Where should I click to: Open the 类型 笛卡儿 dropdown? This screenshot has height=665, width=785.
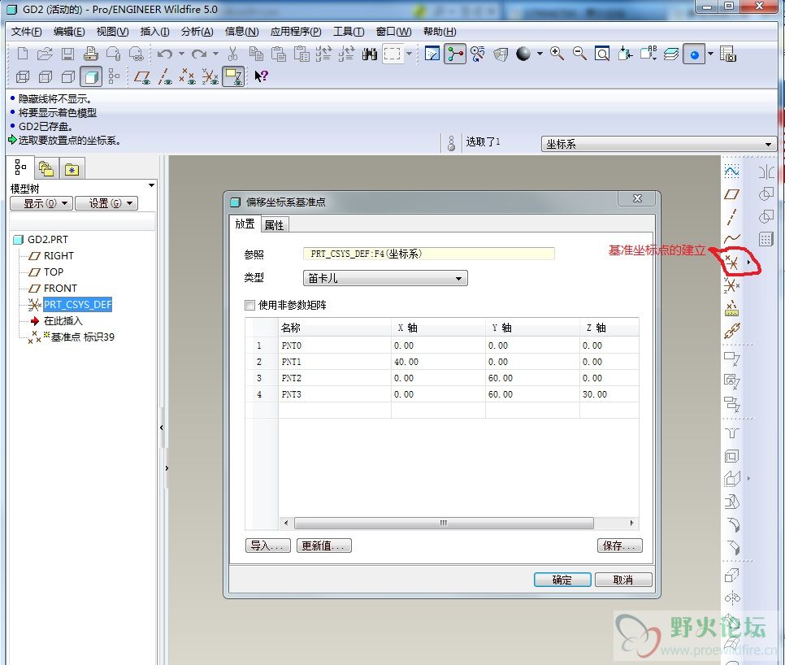click(x=385, y=278)
